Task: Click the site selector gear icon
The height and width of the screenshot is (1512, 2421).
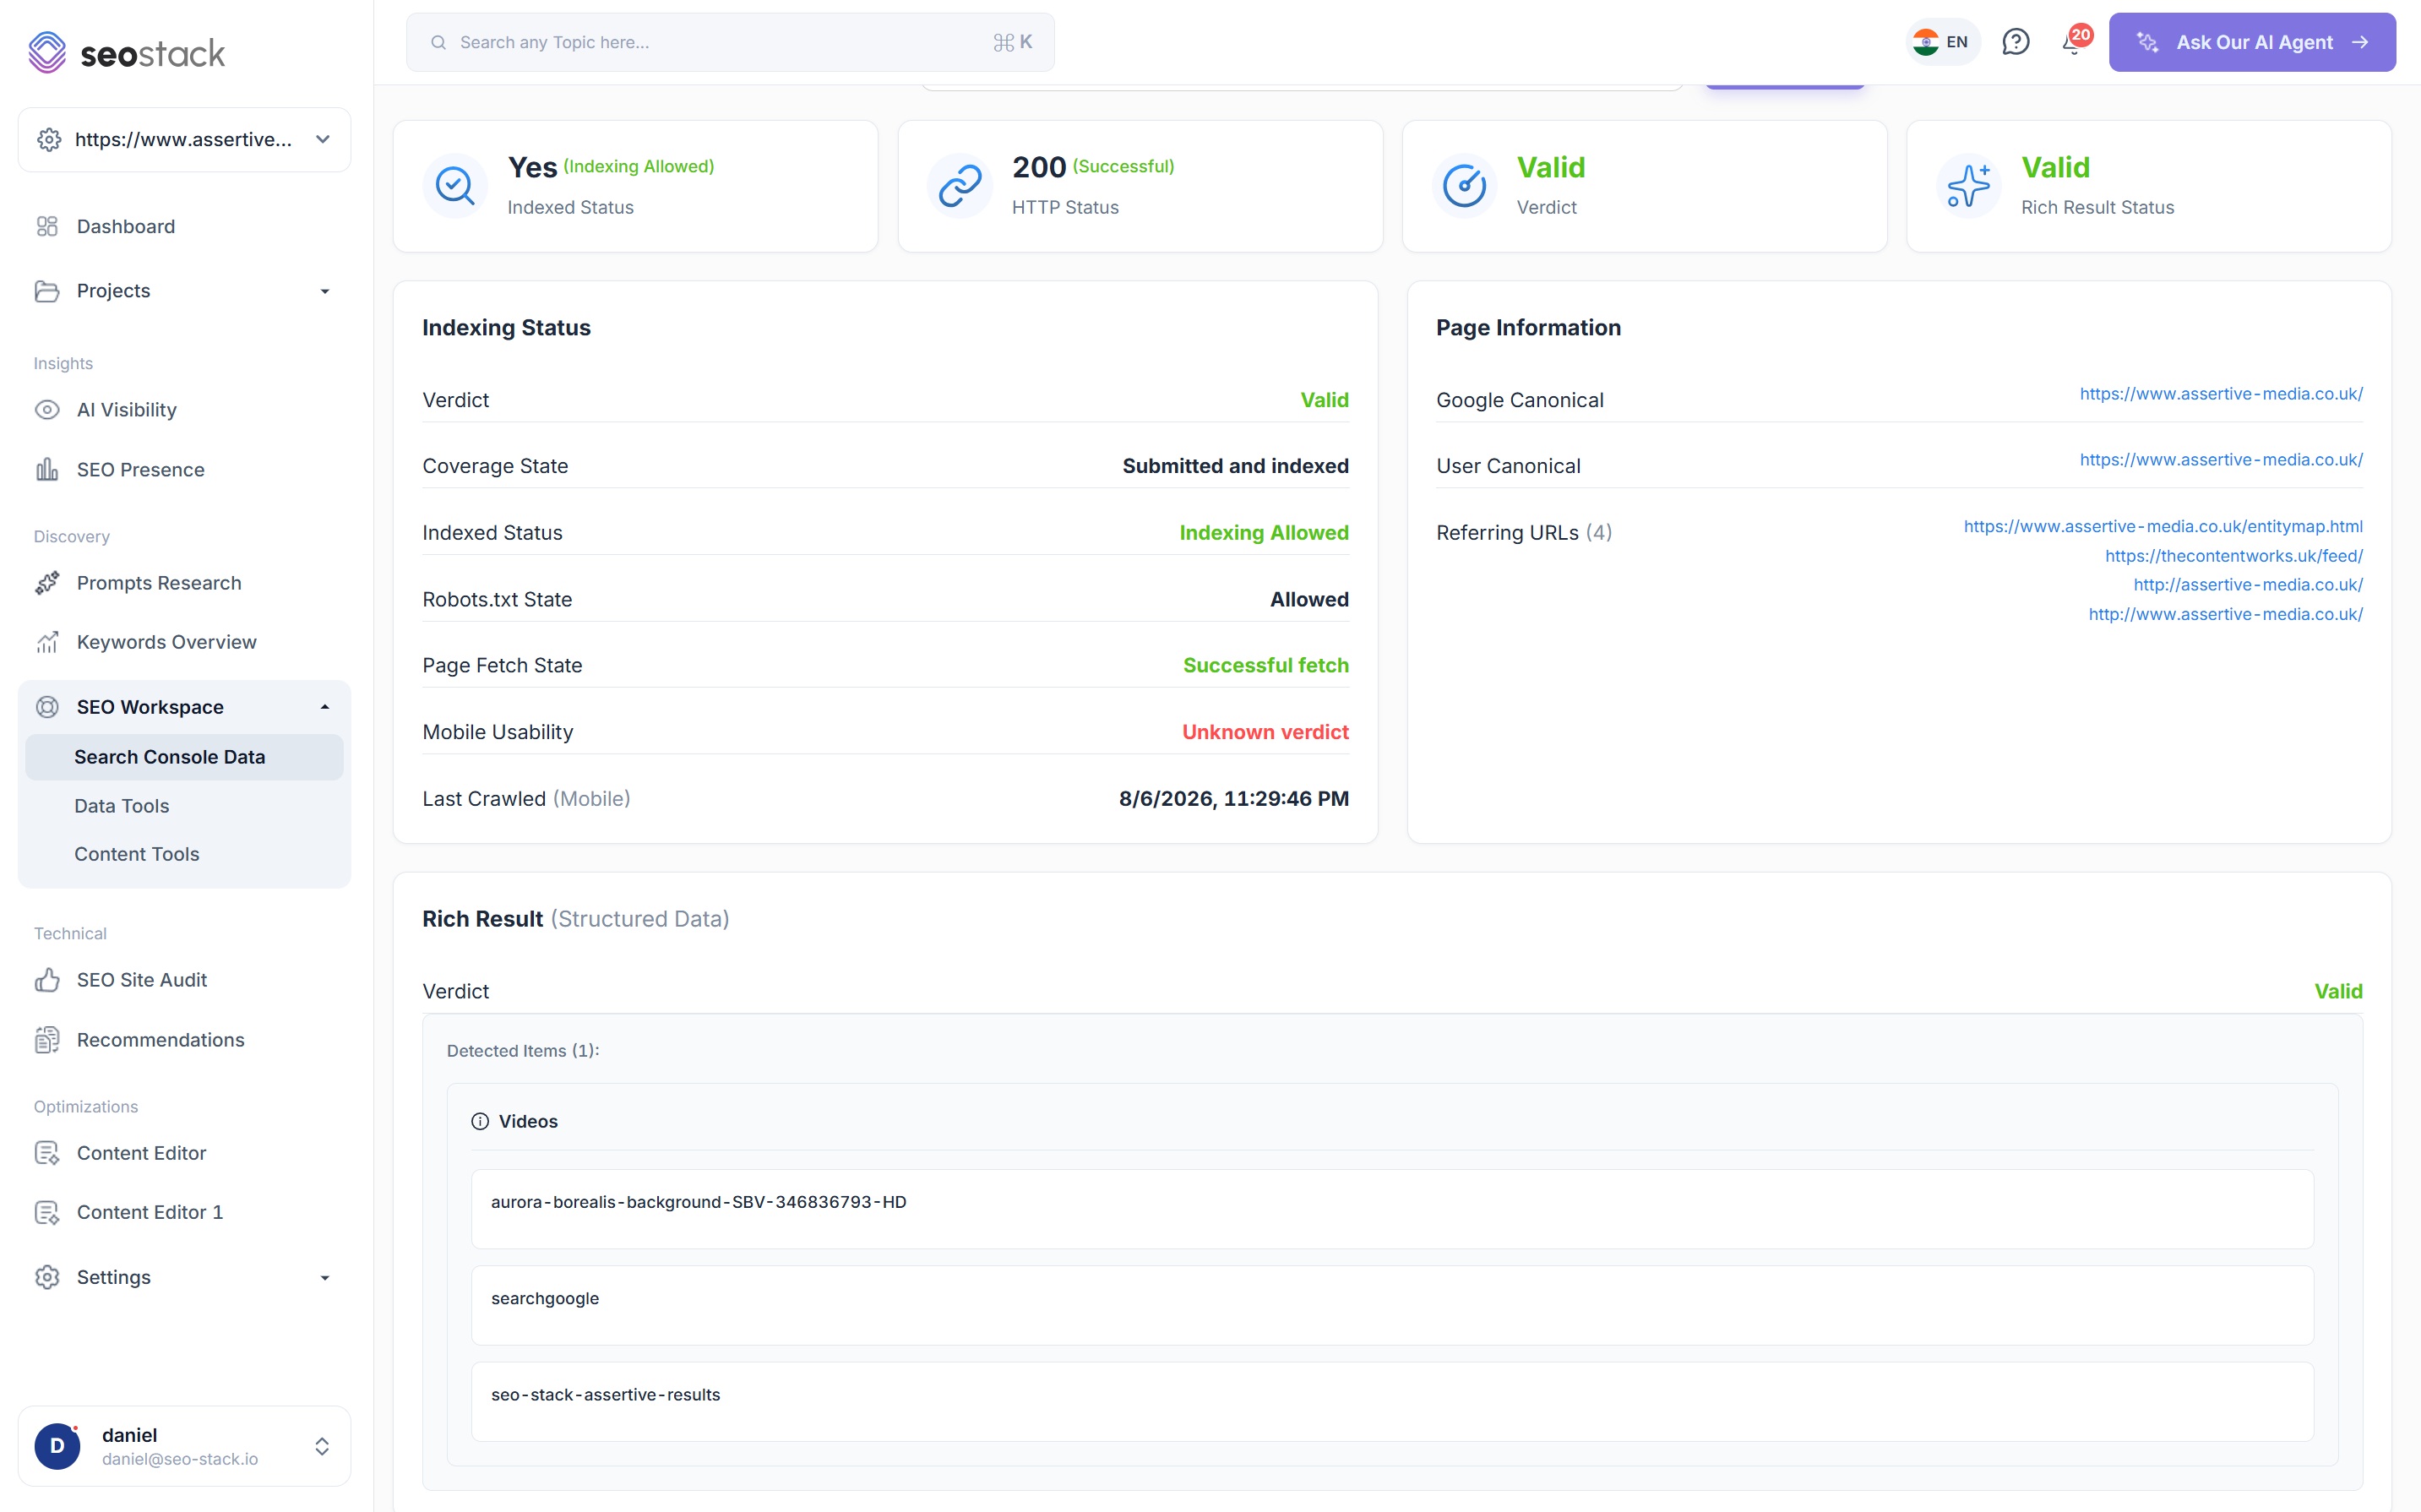Action: 49,139
